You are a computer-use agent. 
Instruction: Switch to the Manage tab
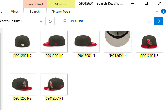[61, 4]
